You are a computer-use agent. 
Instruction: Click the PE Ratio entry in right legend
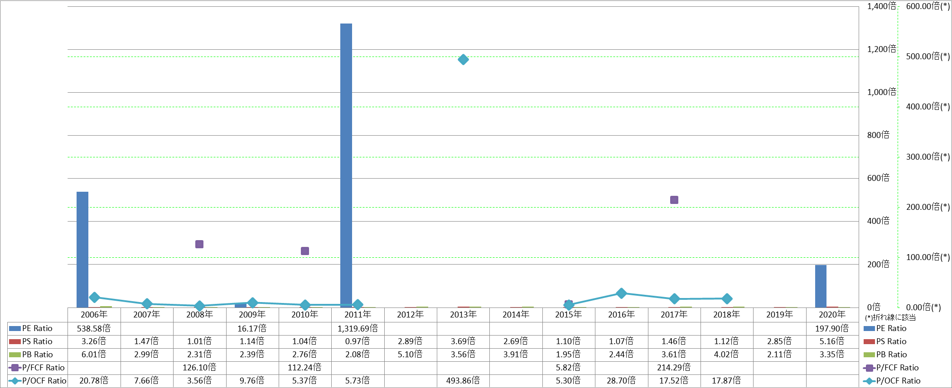click(885, 328)
